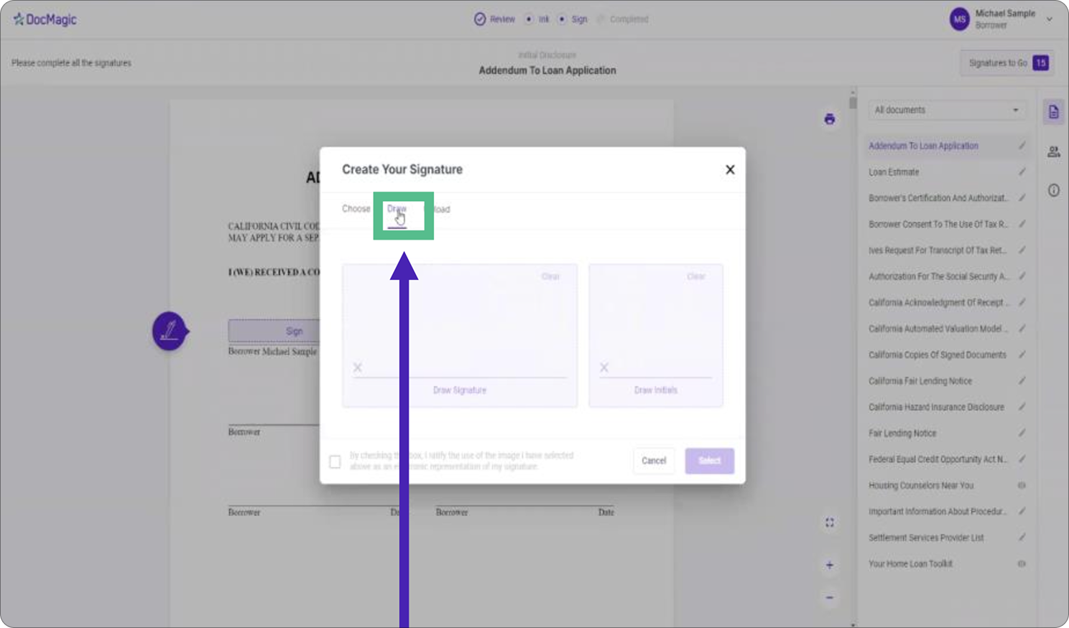This screenshot has width=1069, height=628.
Task: Click Clear in the Draw Signature box
Action: [x=550, y=276]
